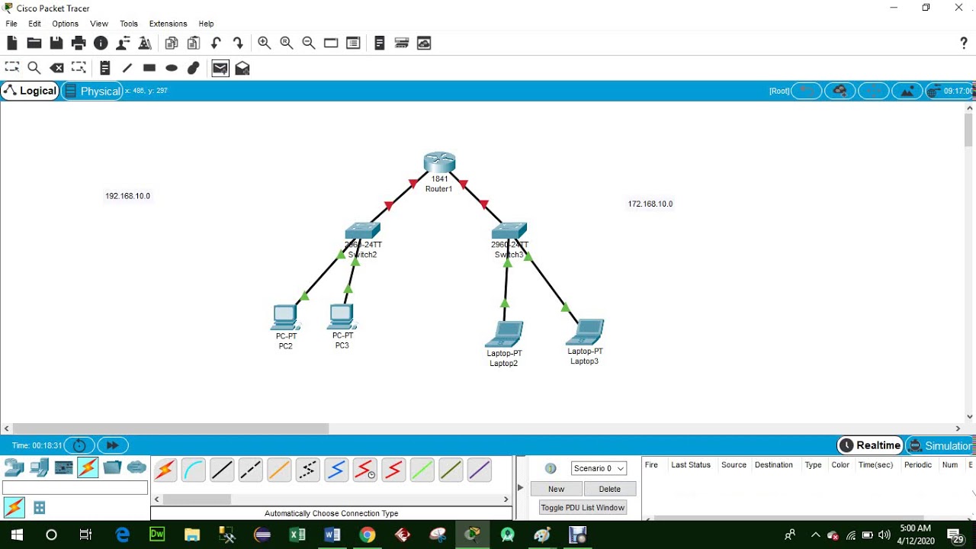The width and height of the screenshot is (976, 549).
Task: Redo the last action
Action: coord(238,43)
